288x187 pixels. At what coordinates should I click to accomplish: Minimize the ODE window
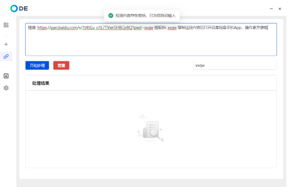(271, 9)
